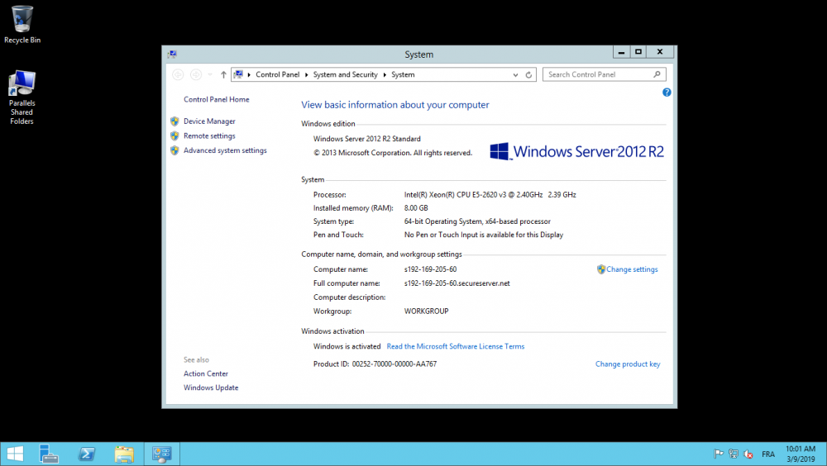Open Control Panel Home link
Screen dimensions: 827x466
tap(216, 100)
